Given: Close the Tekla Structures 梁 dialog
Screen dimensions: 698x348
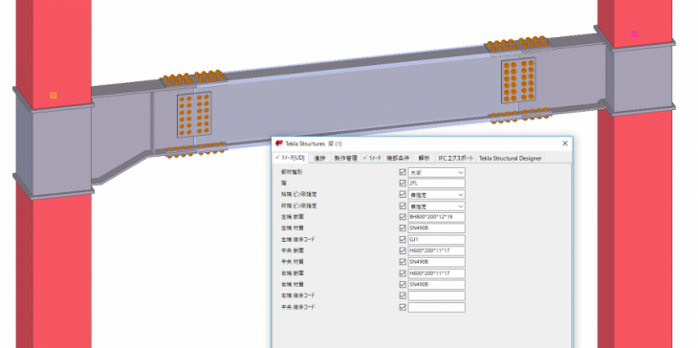Looking at the screenshot, I should (565, 143).
